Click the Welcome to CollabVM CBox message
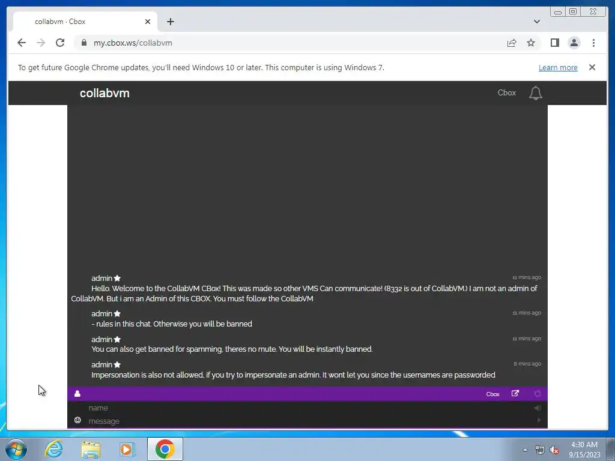Screen dimensions: 615x461 click(x=304, y=293)
